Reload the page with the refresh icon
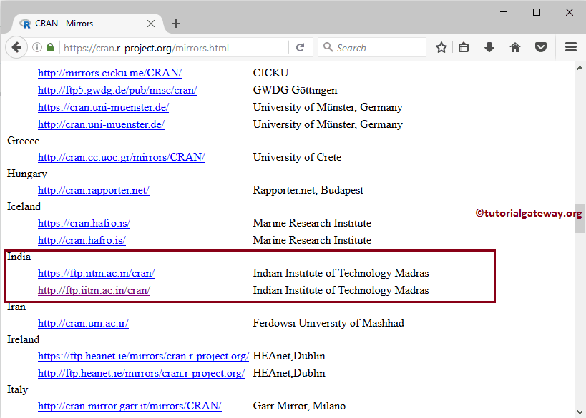Viewport: 586px width, 418px height. coord(300,47)
